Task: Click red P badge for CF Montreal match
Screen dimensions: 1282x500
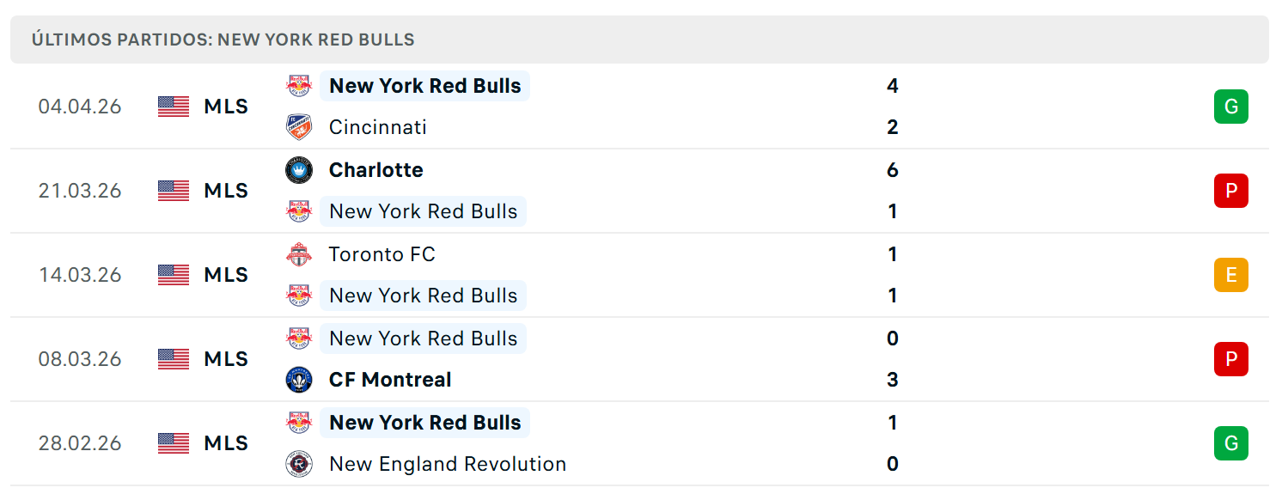Action: [x=1230, y=359]
